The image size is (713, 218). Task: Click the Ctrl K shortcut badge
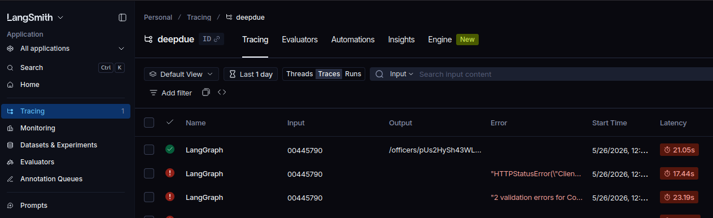point(111,68)
